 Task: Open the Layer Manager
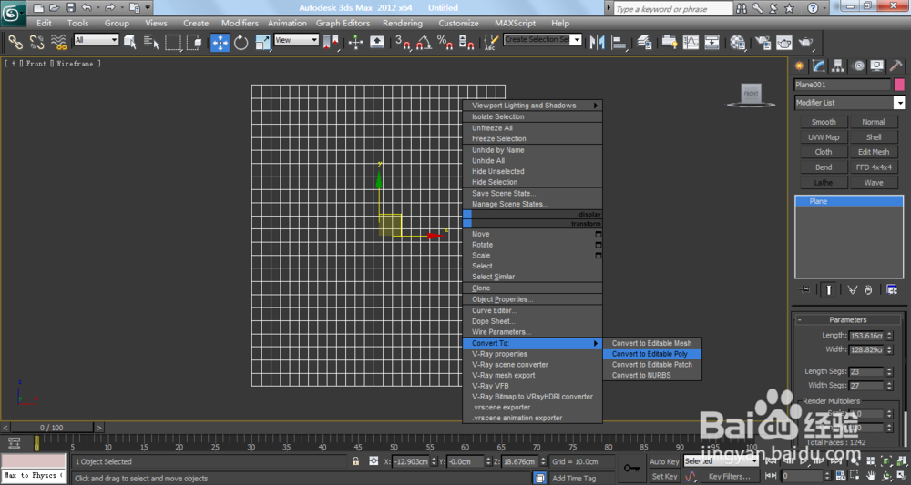(644, 43)
